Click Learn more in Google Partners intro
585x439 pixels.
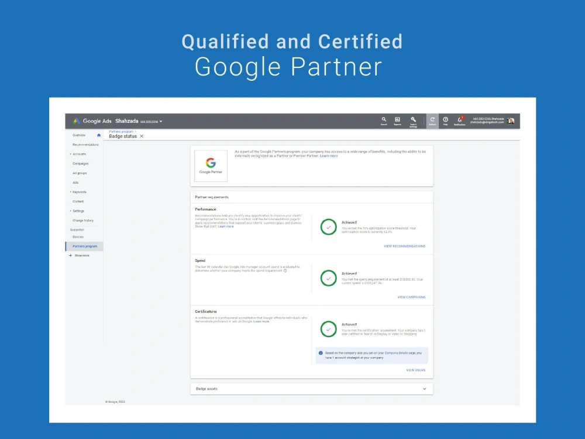[329, 156]
